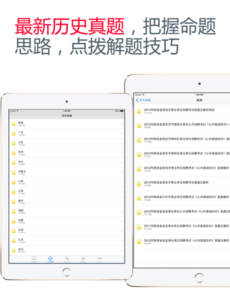The width and height of the screenshot is (230, 306).
Task: Open 2012年陕西省西安市碑林区 exam entry
Action: tap(182, 154)
